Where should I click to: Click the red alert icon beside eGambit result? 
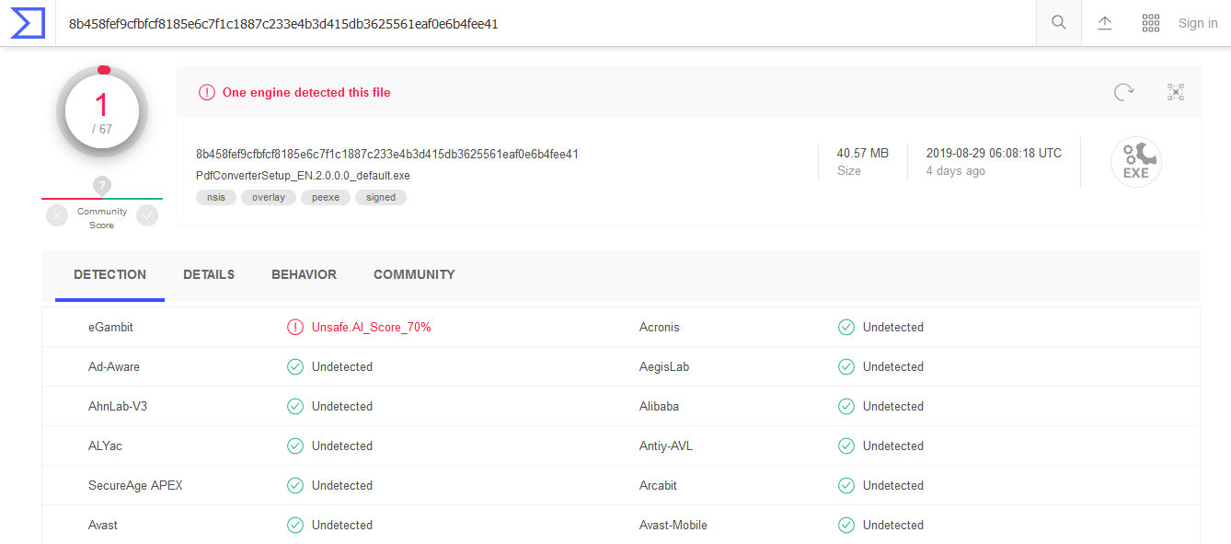[x=294, y=327]
